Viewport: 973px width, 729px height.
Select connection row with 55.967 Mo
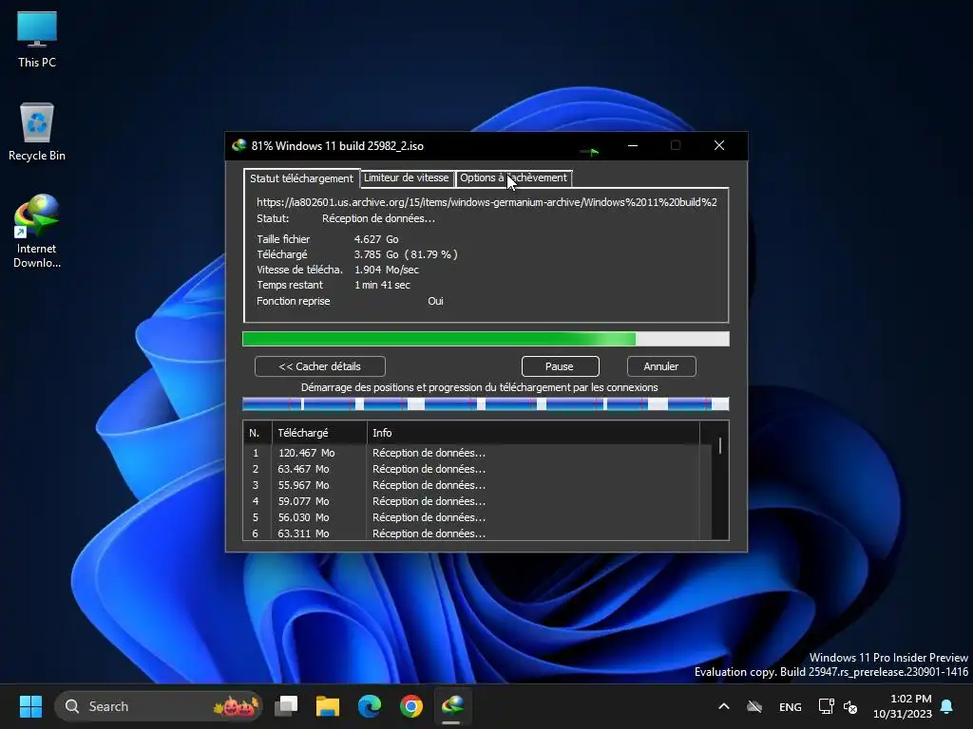point(478,485)
